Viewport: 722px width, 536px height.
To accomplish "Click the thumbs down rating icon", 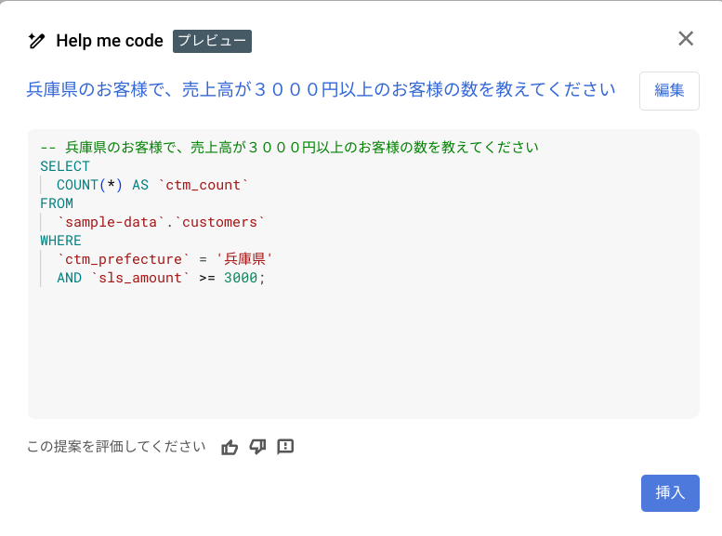I will pyautogui.click(x=257, y=447).
